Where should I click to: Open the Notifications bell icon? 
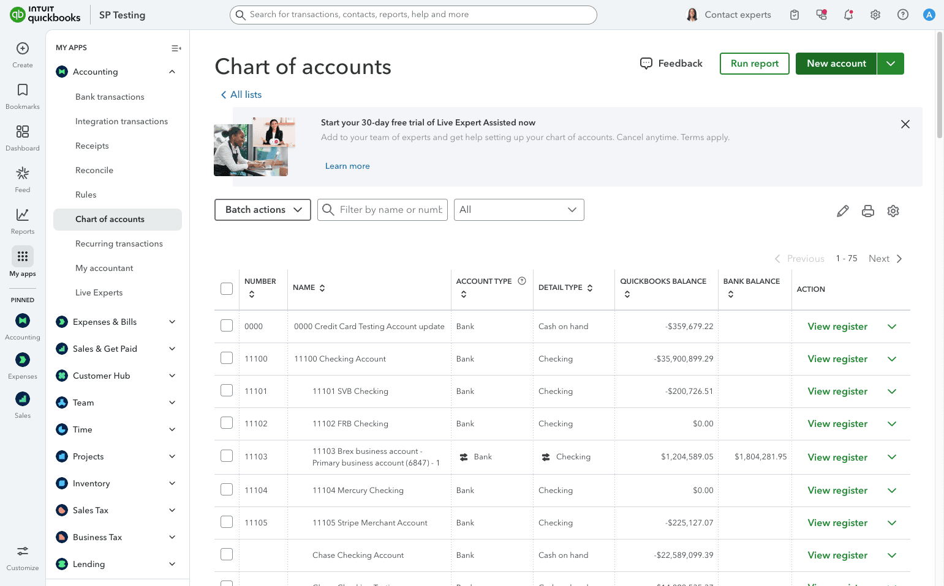tap(848, 14)
